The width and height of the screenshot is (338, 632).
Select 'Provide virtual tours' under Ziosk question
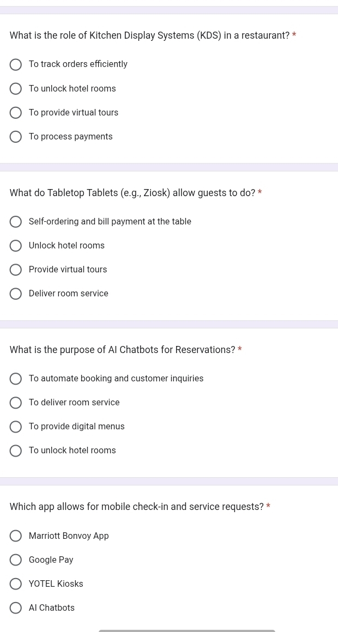tap(16, 270)
